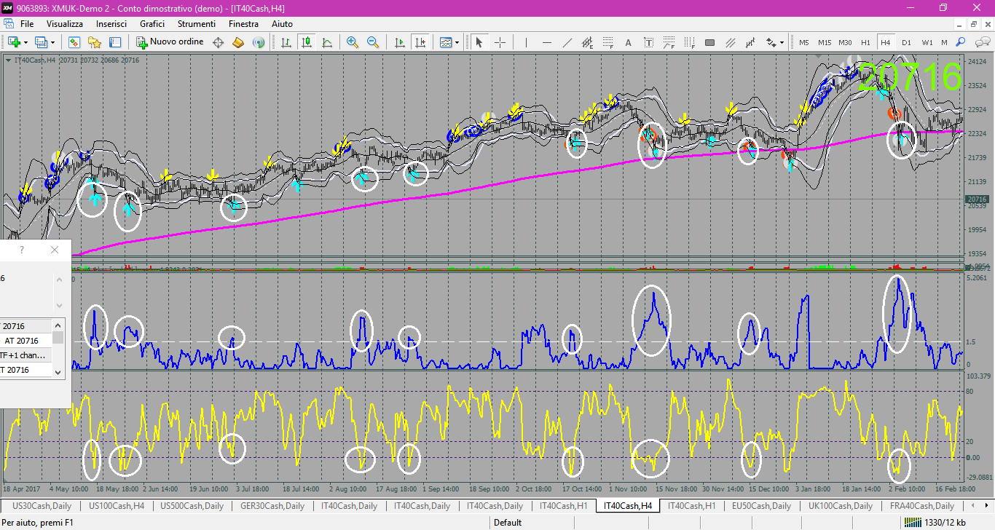Image resolution: width=995 pixels, height=530 pixels.
Task: Open the File menu
Action: 27,24
